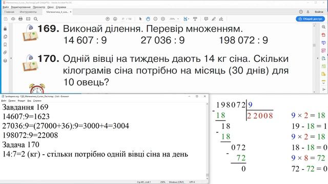Viewport: 328px width, 184px height.
Task: Open the Справка menu in Notepad
Action: pyautogui.click(x=37, y=101)
